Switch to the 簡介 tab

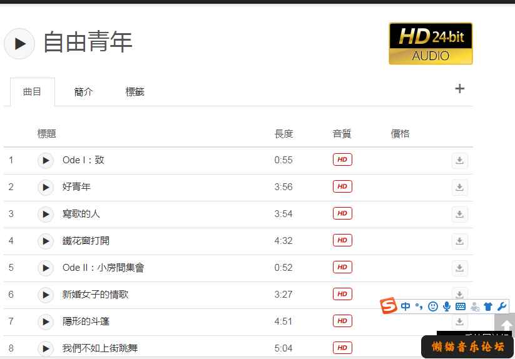pos(83,92)
